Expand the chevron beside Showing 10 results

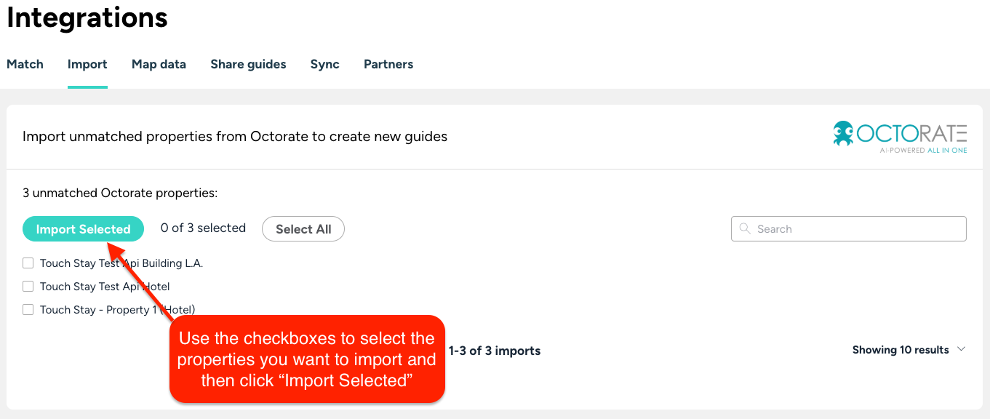coord(961,349)
